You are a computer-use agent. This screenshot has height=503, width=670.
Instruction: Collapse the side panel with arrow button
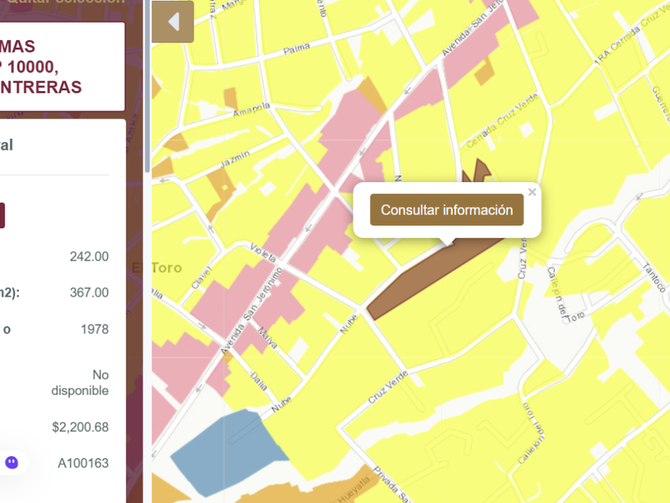(x=172, y=22)
